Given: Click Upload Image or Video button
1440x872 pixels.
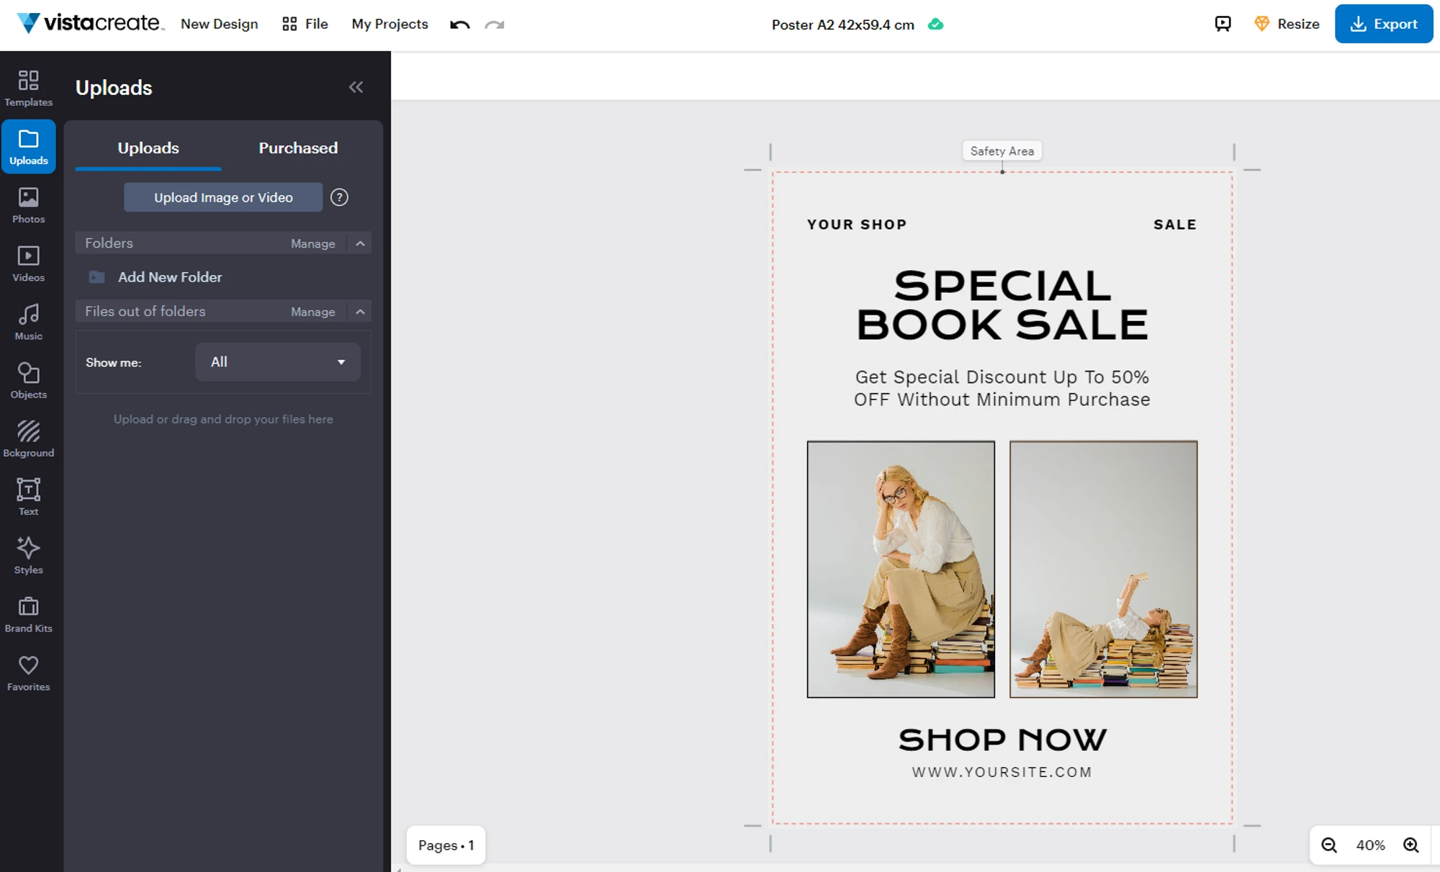Looking at the screenshot, I should (x=223, y=197).
